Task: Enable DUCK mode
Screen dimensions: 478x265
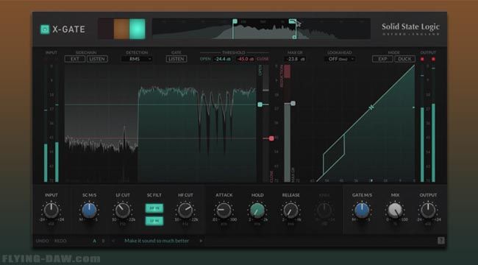Action: (x=405, y=59)
